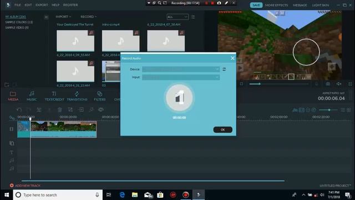Switch to the TEXT/CREDIT tab
This screenshot has height=200, width=355.
(x=54, y=96)
